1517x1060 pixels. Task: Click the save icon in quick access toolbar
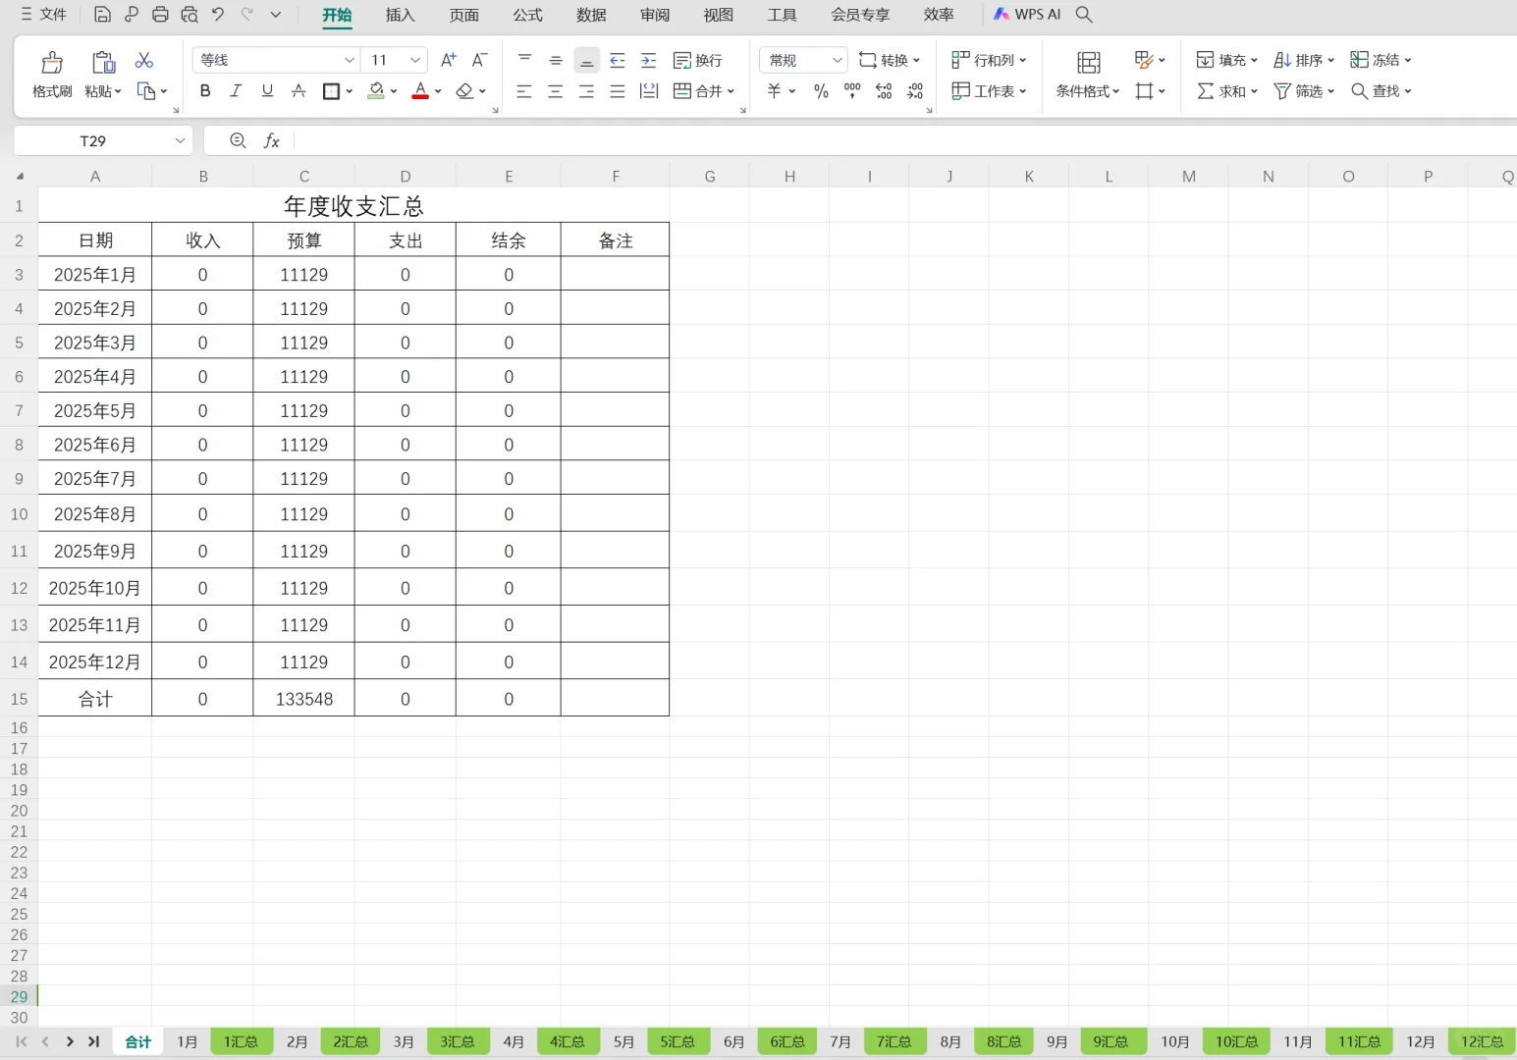coord(102,15)
